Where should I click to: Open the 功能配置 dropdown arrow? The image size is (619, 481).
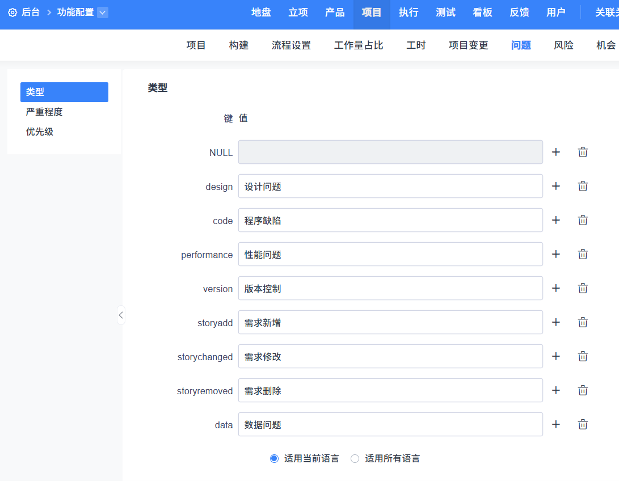pyautogui.click(x=103, y=12)
